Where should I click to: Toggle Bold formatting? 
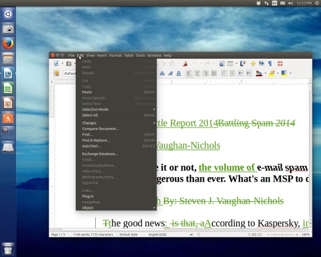coord(162,73)
